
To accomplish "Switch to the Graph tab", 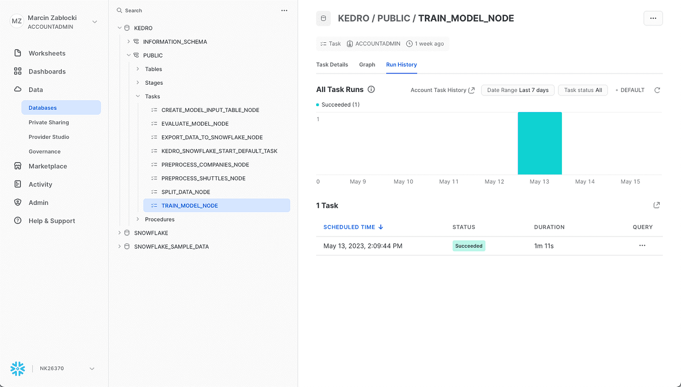I will pyautogui.click(x=367, y=65).
